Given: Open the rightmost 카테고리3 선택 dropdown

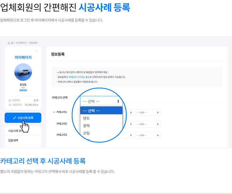Looking at the screenshot, I should pyautogui.click(x=148, y=135).
